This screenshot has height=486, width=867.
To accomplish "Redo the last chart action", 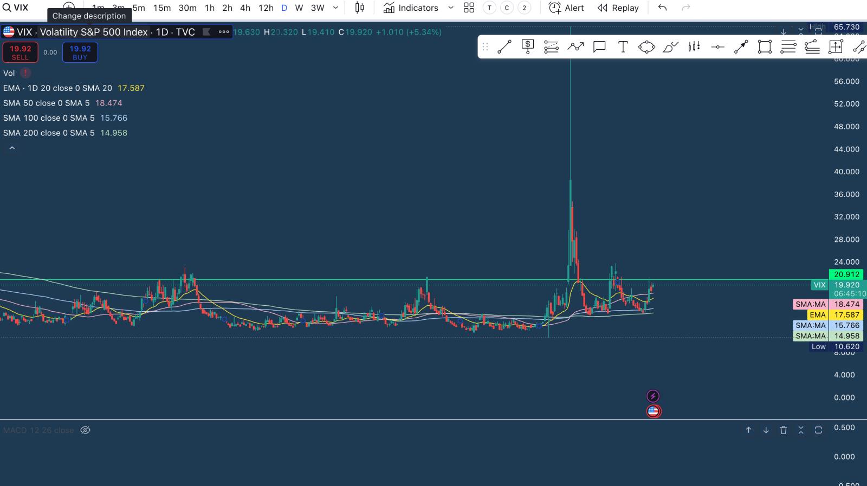I will [686, 8].
